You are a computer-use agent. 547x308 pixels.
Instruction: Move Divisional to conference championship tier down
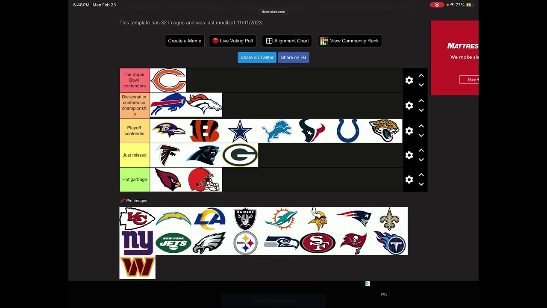(x=421, y=110)
